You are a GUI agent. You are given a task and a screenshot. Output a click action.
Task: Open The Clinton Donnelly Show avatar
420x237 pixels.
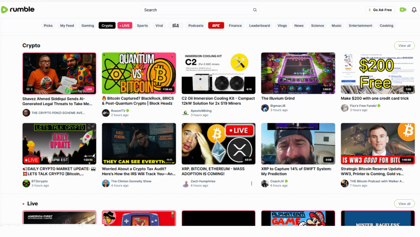pyautogui.click(x=105, y=183)
